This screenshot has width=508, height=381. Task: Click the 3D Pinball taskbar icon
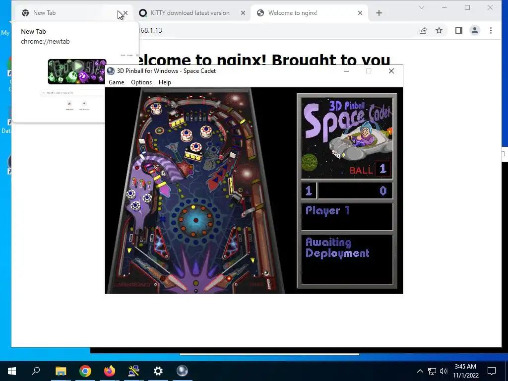coord(182,371)
